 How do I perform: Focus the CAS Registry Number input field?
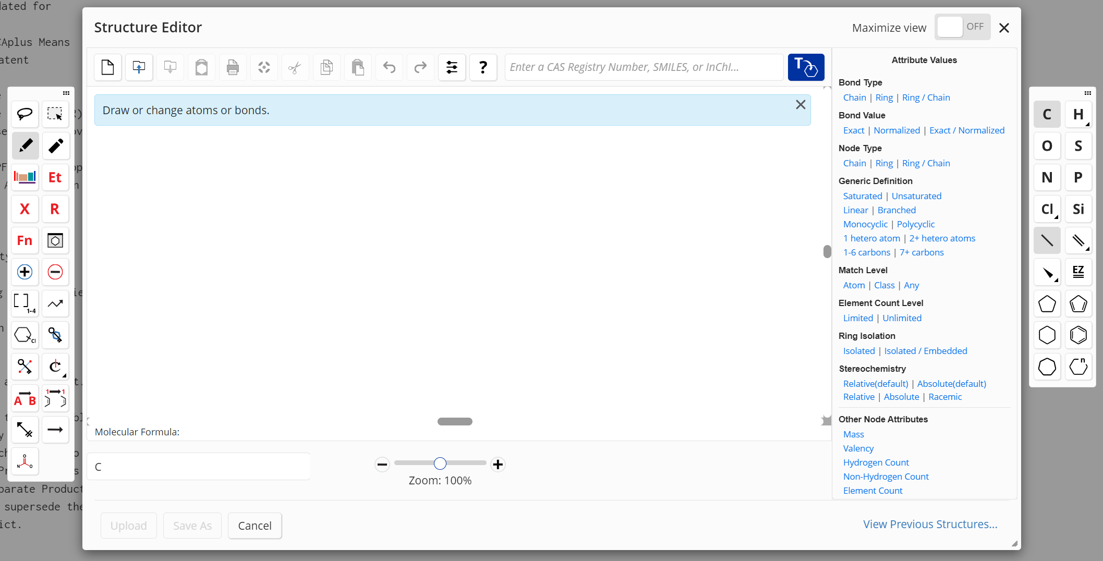pos(644,67)
